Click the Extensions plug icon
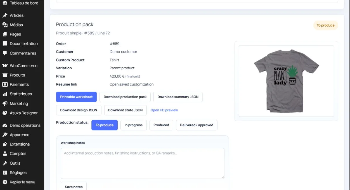350x190 pixels. (5, 144)
